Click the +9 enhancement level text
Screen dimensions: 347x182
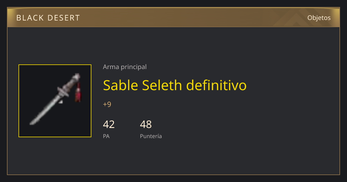click(107, 104)
